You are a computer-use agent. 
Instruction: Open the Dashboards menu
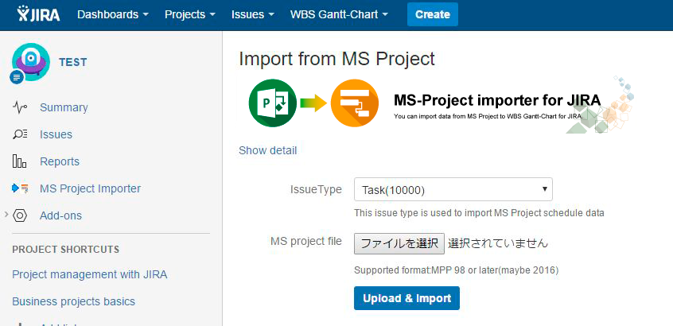point(113,14)
